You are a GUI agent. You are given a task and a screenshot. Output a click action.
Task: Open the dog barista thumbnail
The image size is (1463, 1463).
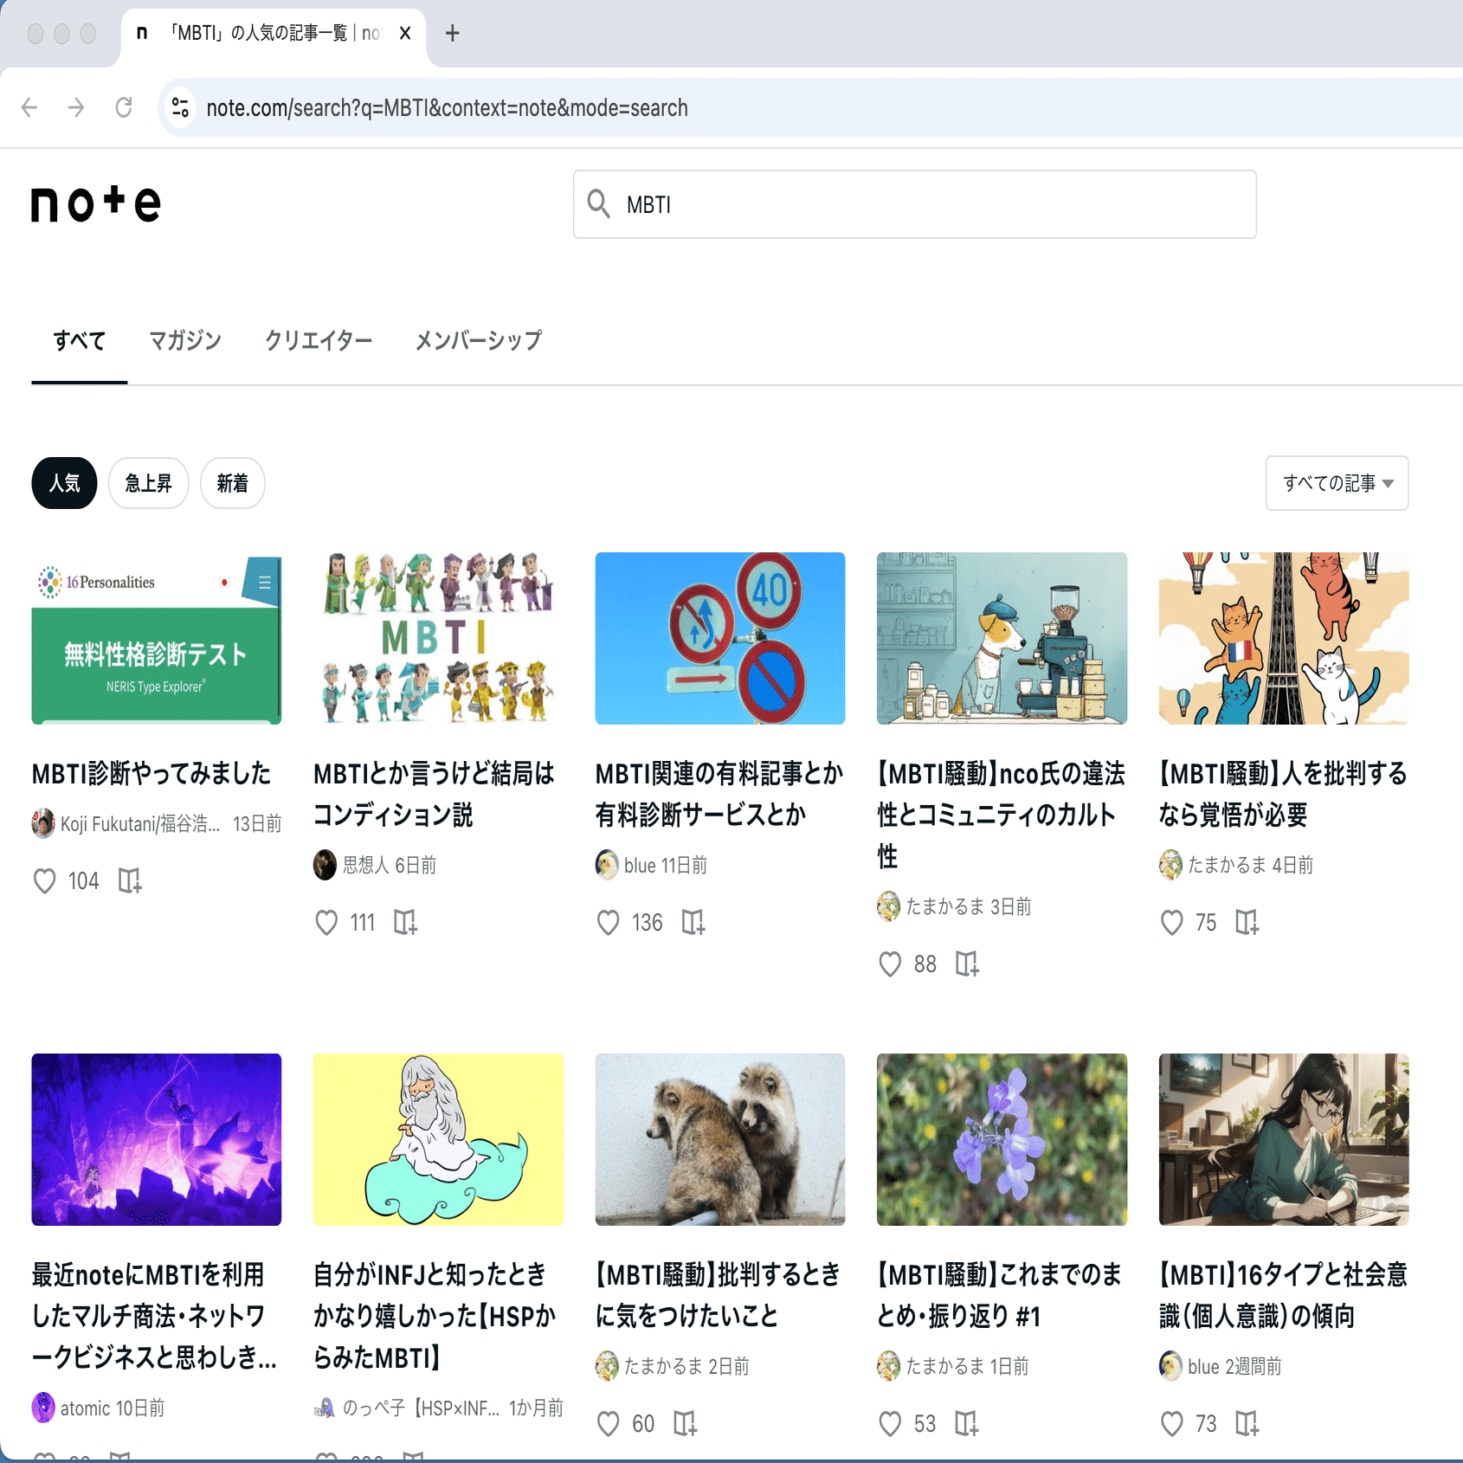tap(1002, 638)
